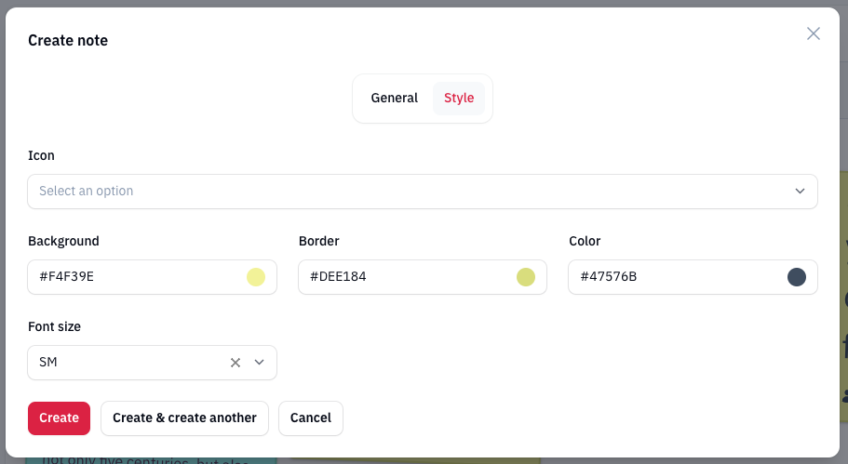Viewport: 848px width, 464px height.
Task: Click the Create note heading
Action: point(68,41)
